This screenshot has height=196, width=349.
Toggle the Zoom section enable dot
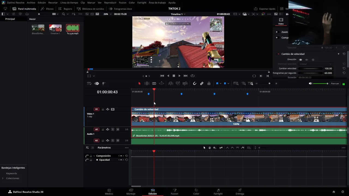point(277,32)
